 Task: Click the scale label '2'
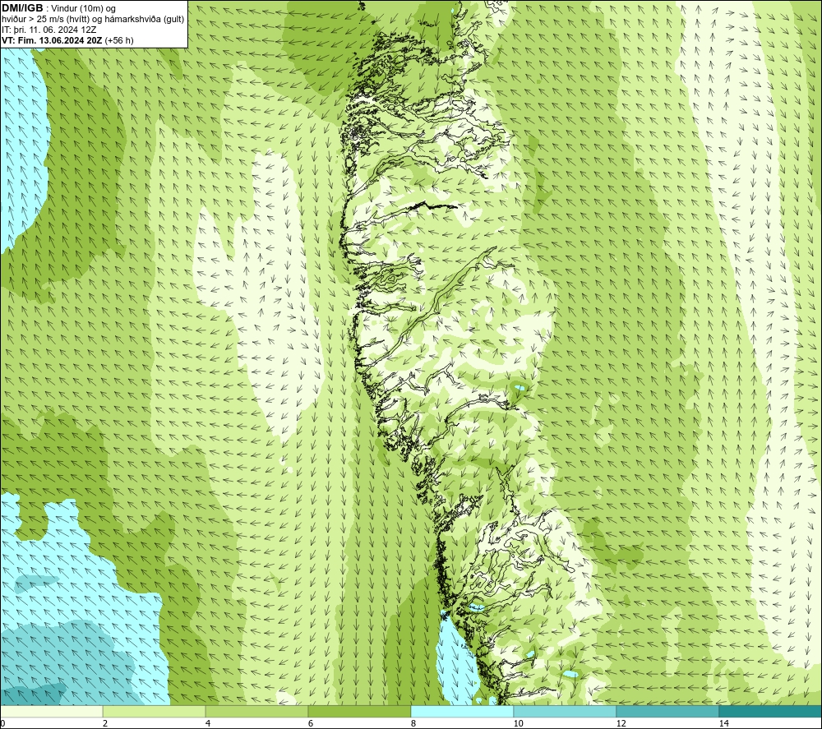click(x=105, y=723)
